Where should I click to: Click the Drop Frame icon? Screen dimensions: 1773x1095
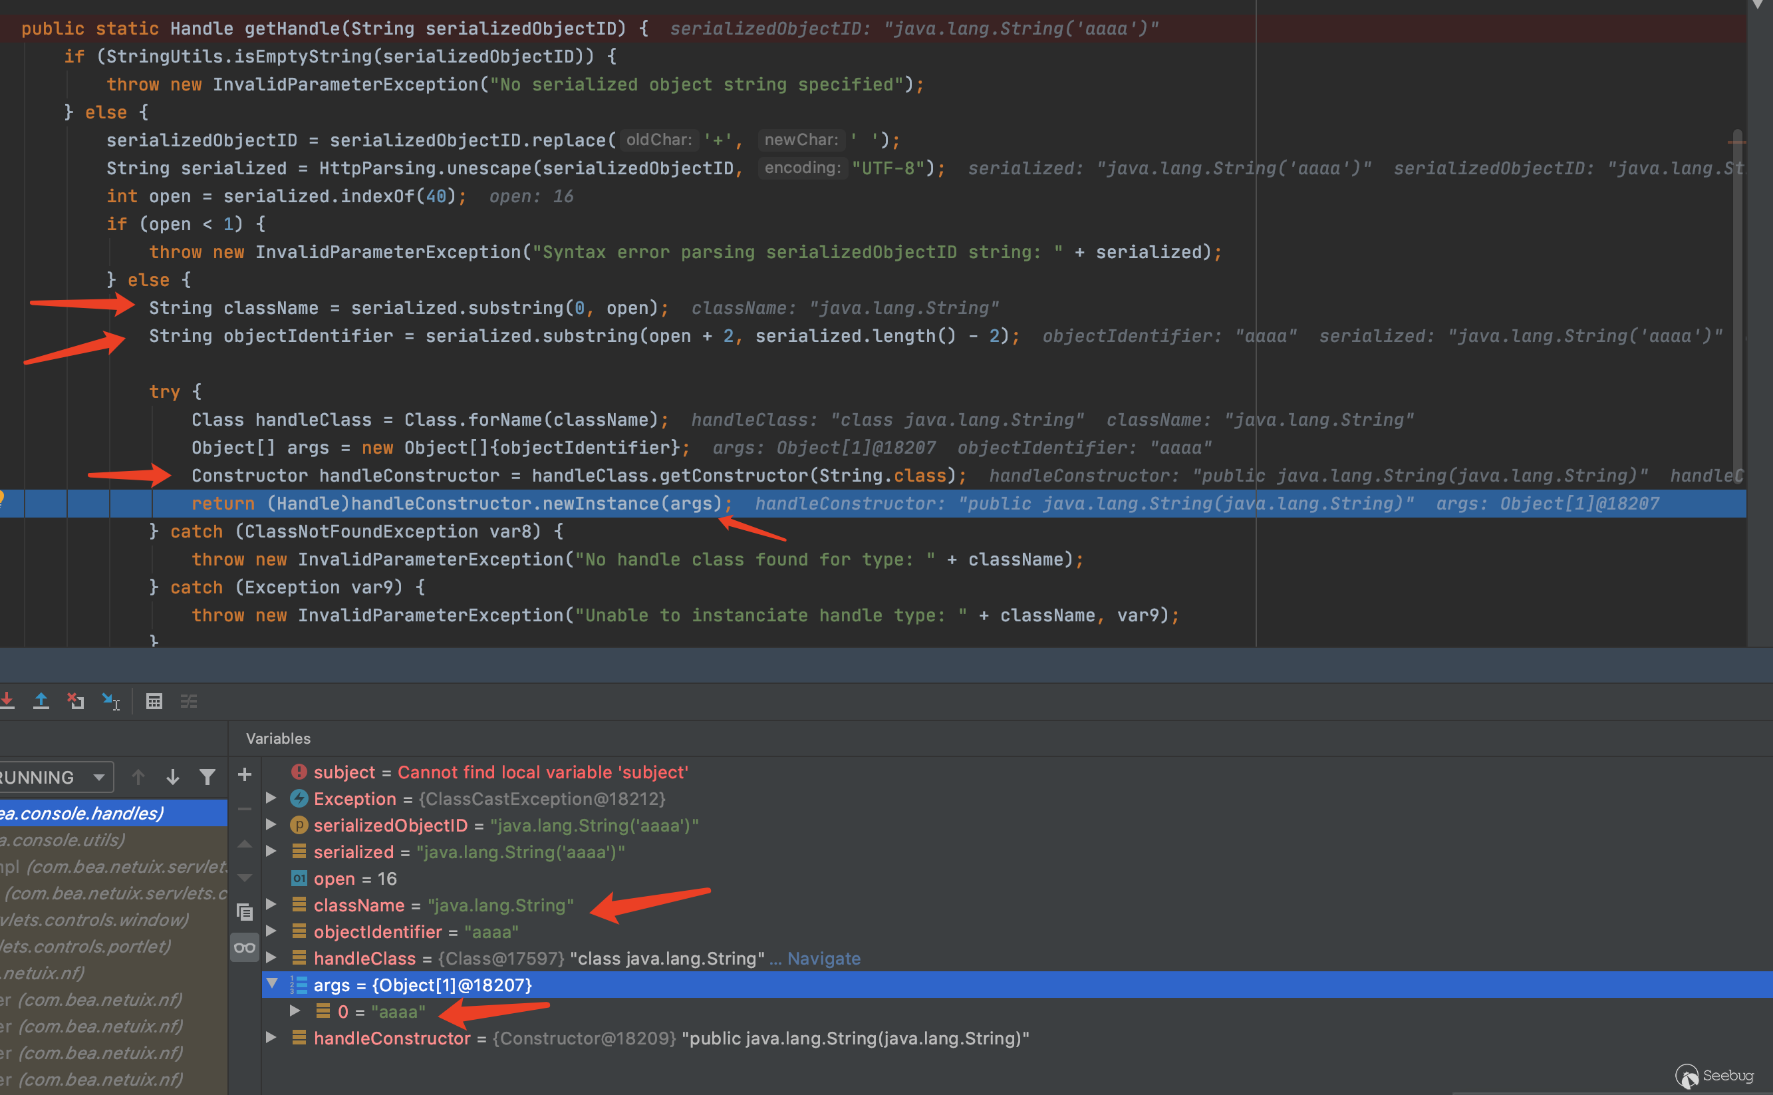tap(76, 701)
